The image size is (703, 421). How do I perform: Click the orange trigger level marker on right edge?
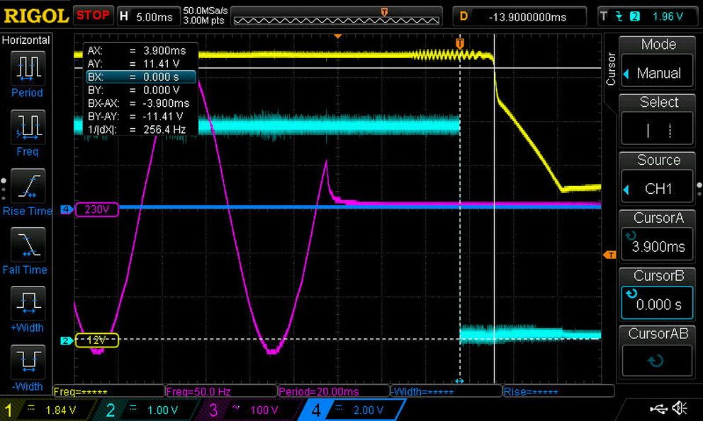(609, 255)
